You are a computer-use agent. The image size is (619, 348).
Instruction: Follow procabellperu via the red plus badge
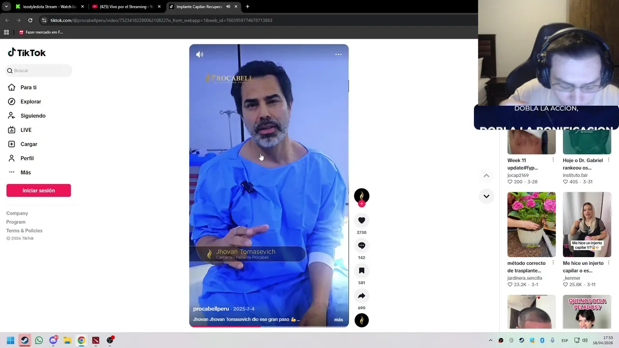pos(362,203)
